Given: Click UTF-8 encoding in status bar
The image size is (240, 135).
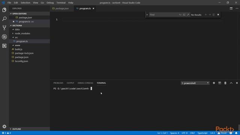Looking at the screenshot, I should (x=184, y=133).
